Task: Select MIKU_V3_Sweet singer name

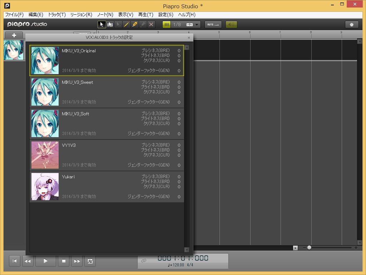Action: [77, 82]
